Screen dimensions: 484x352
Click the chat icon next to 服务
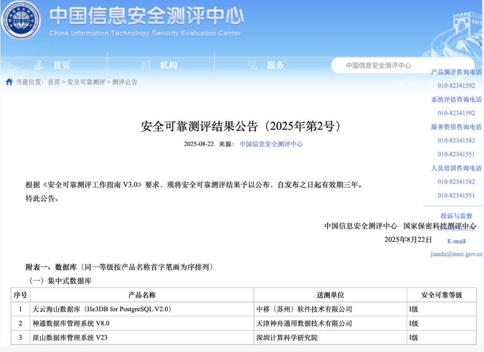point(252,65)
